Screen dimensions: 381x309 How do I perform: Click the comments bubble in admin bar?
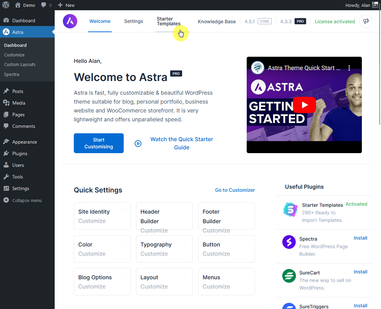(46, 5)
